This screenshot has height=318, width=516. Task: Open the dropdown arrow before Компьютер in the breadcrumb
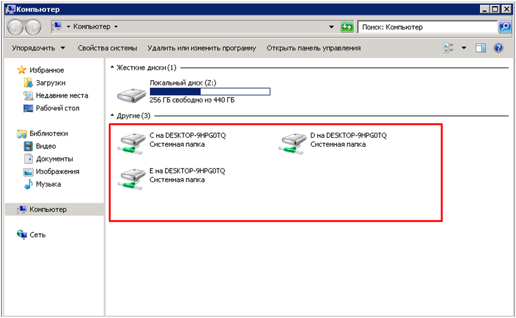click(69, 27)
